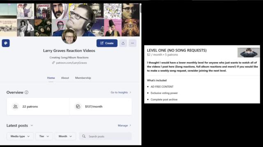The height and width of the screenshot is (147, 263).
Task: Switch to the Membership tab
Action: coord(83,78)
